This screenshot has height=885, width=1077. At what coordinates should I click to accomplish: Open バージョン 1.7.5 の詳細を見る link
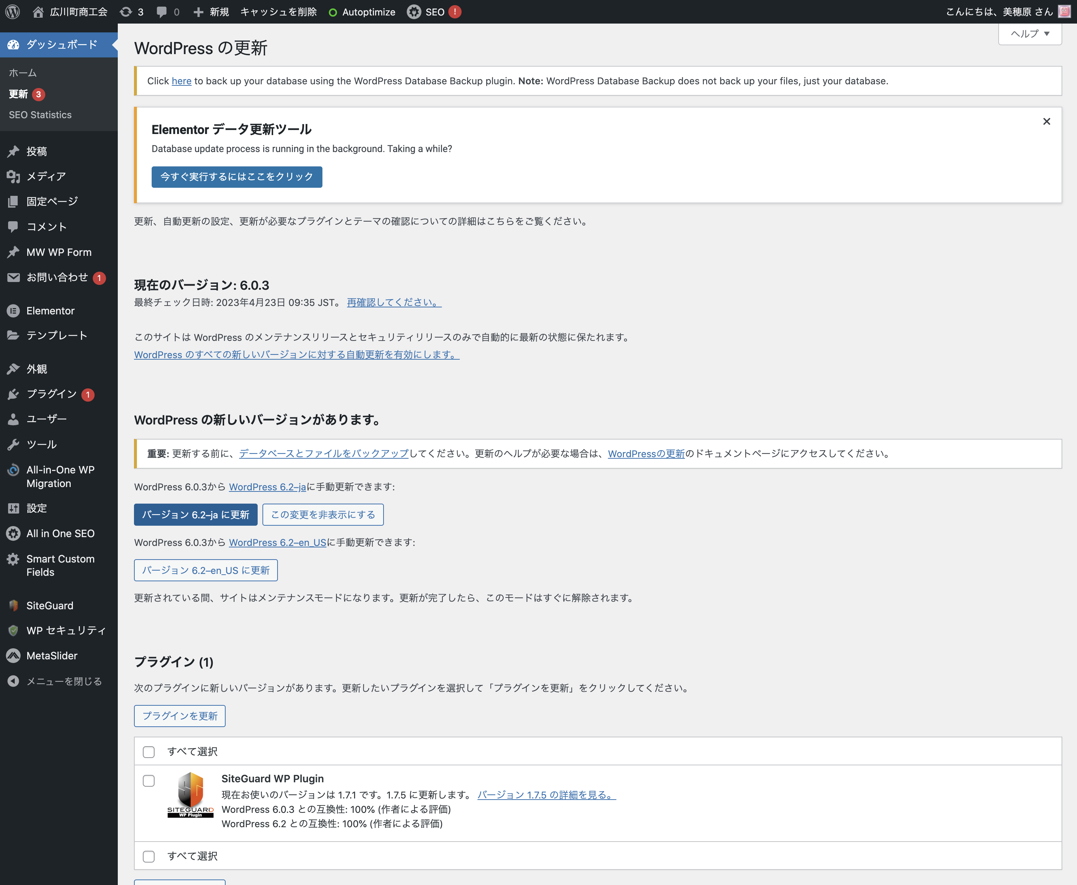click(x=546, y=795)
